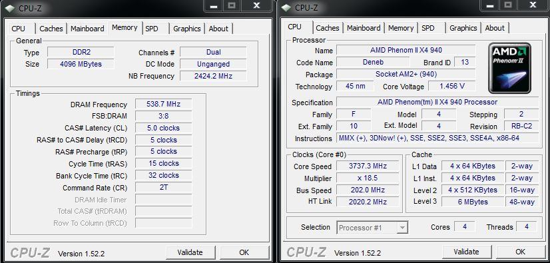Click the 48-way Level 3 associativity value

point(522,202)
